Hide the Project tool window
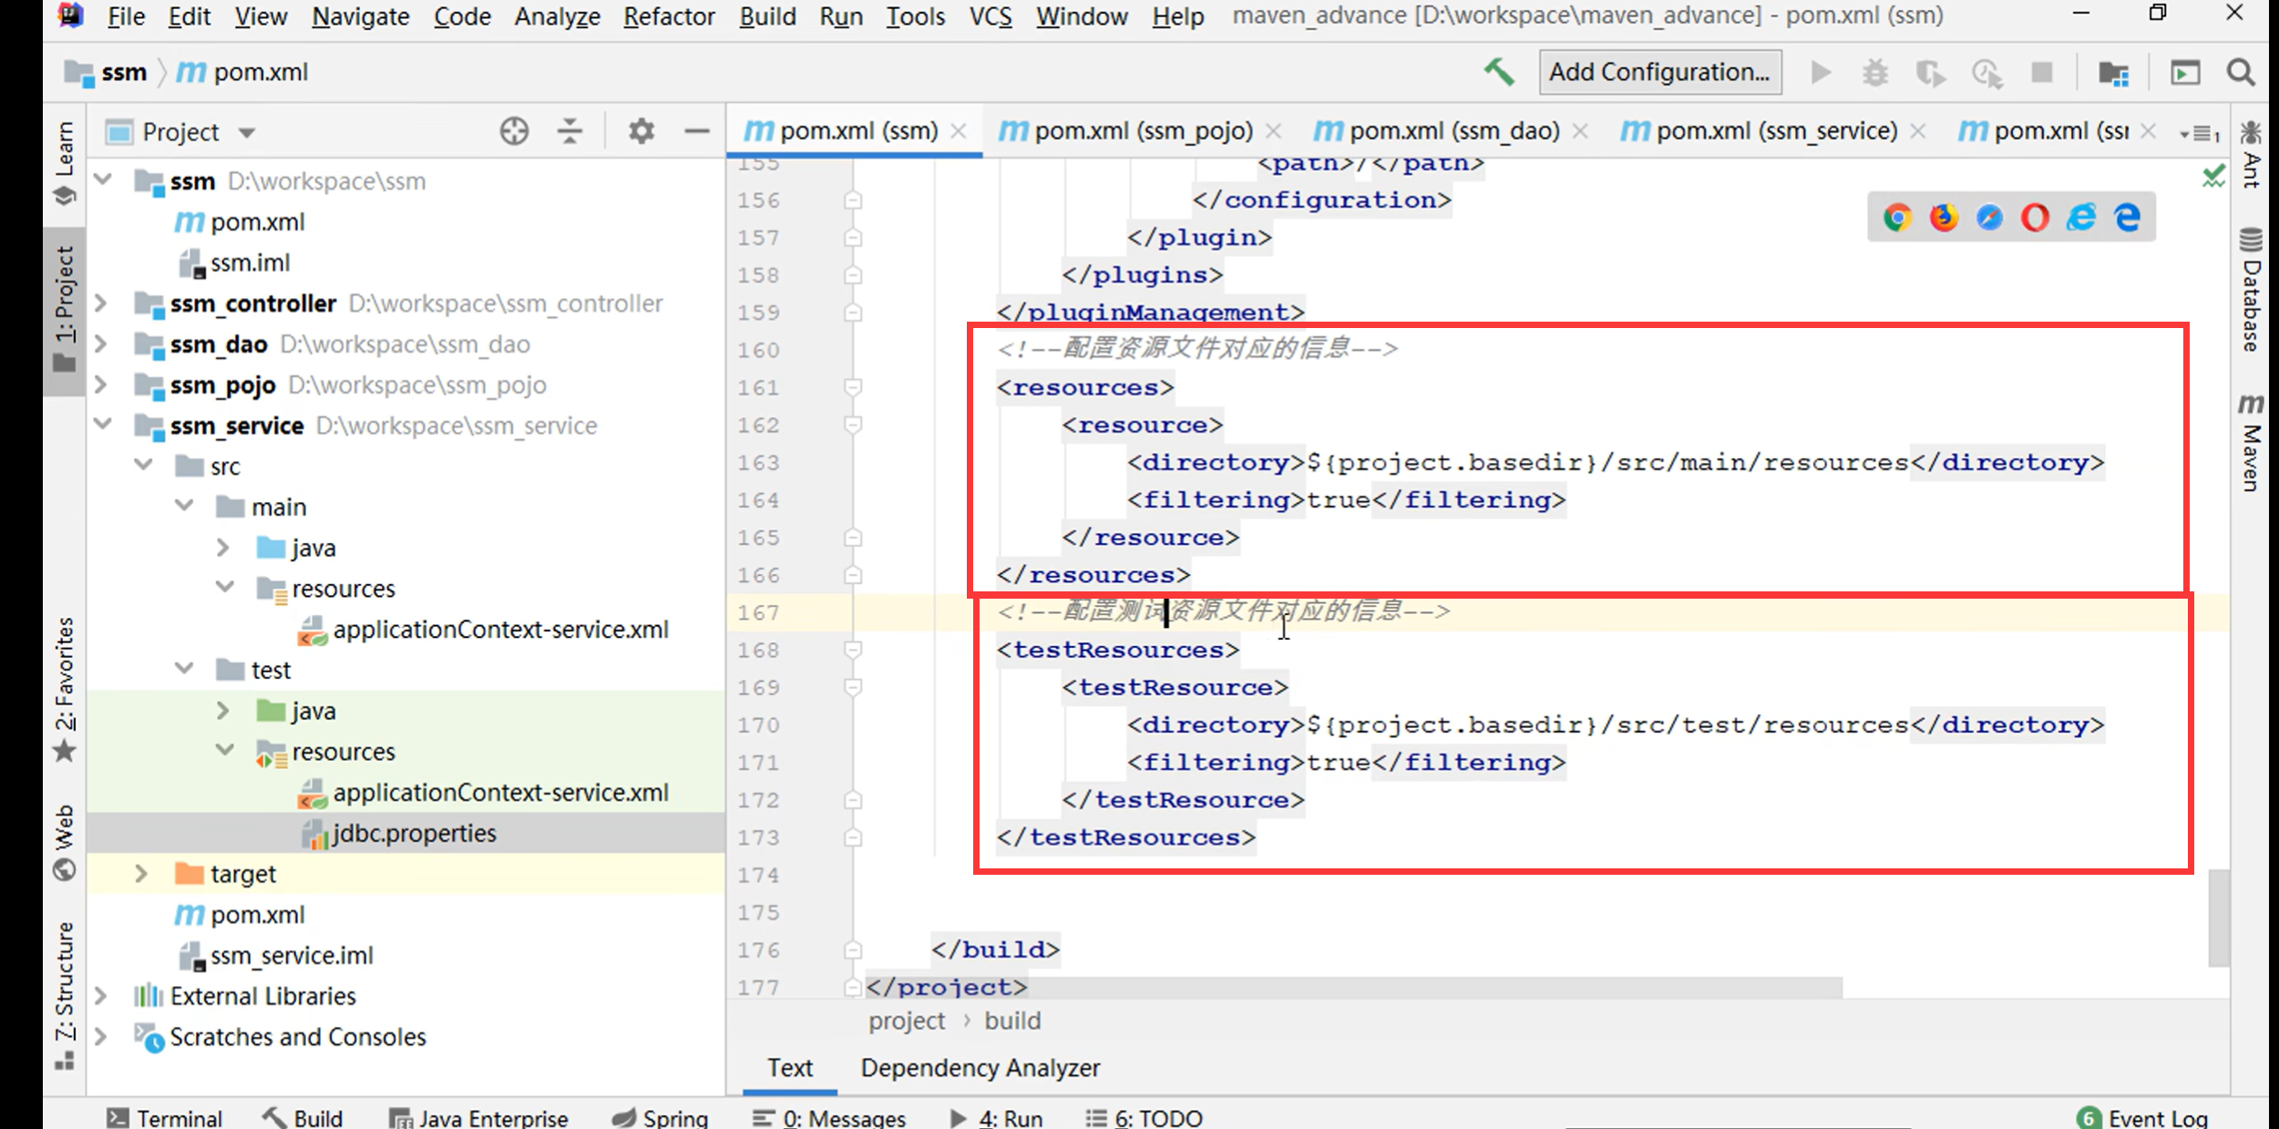Viewport: 2279px width, 1129px height. (x=697, y=131)
